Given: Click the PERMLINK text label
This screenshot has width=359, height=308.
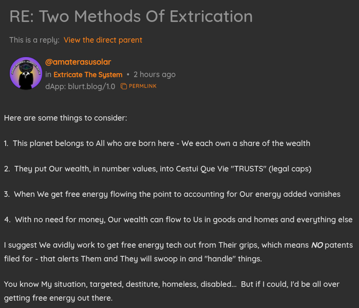Looking at the screenshot, I should [x=142, y=87].
